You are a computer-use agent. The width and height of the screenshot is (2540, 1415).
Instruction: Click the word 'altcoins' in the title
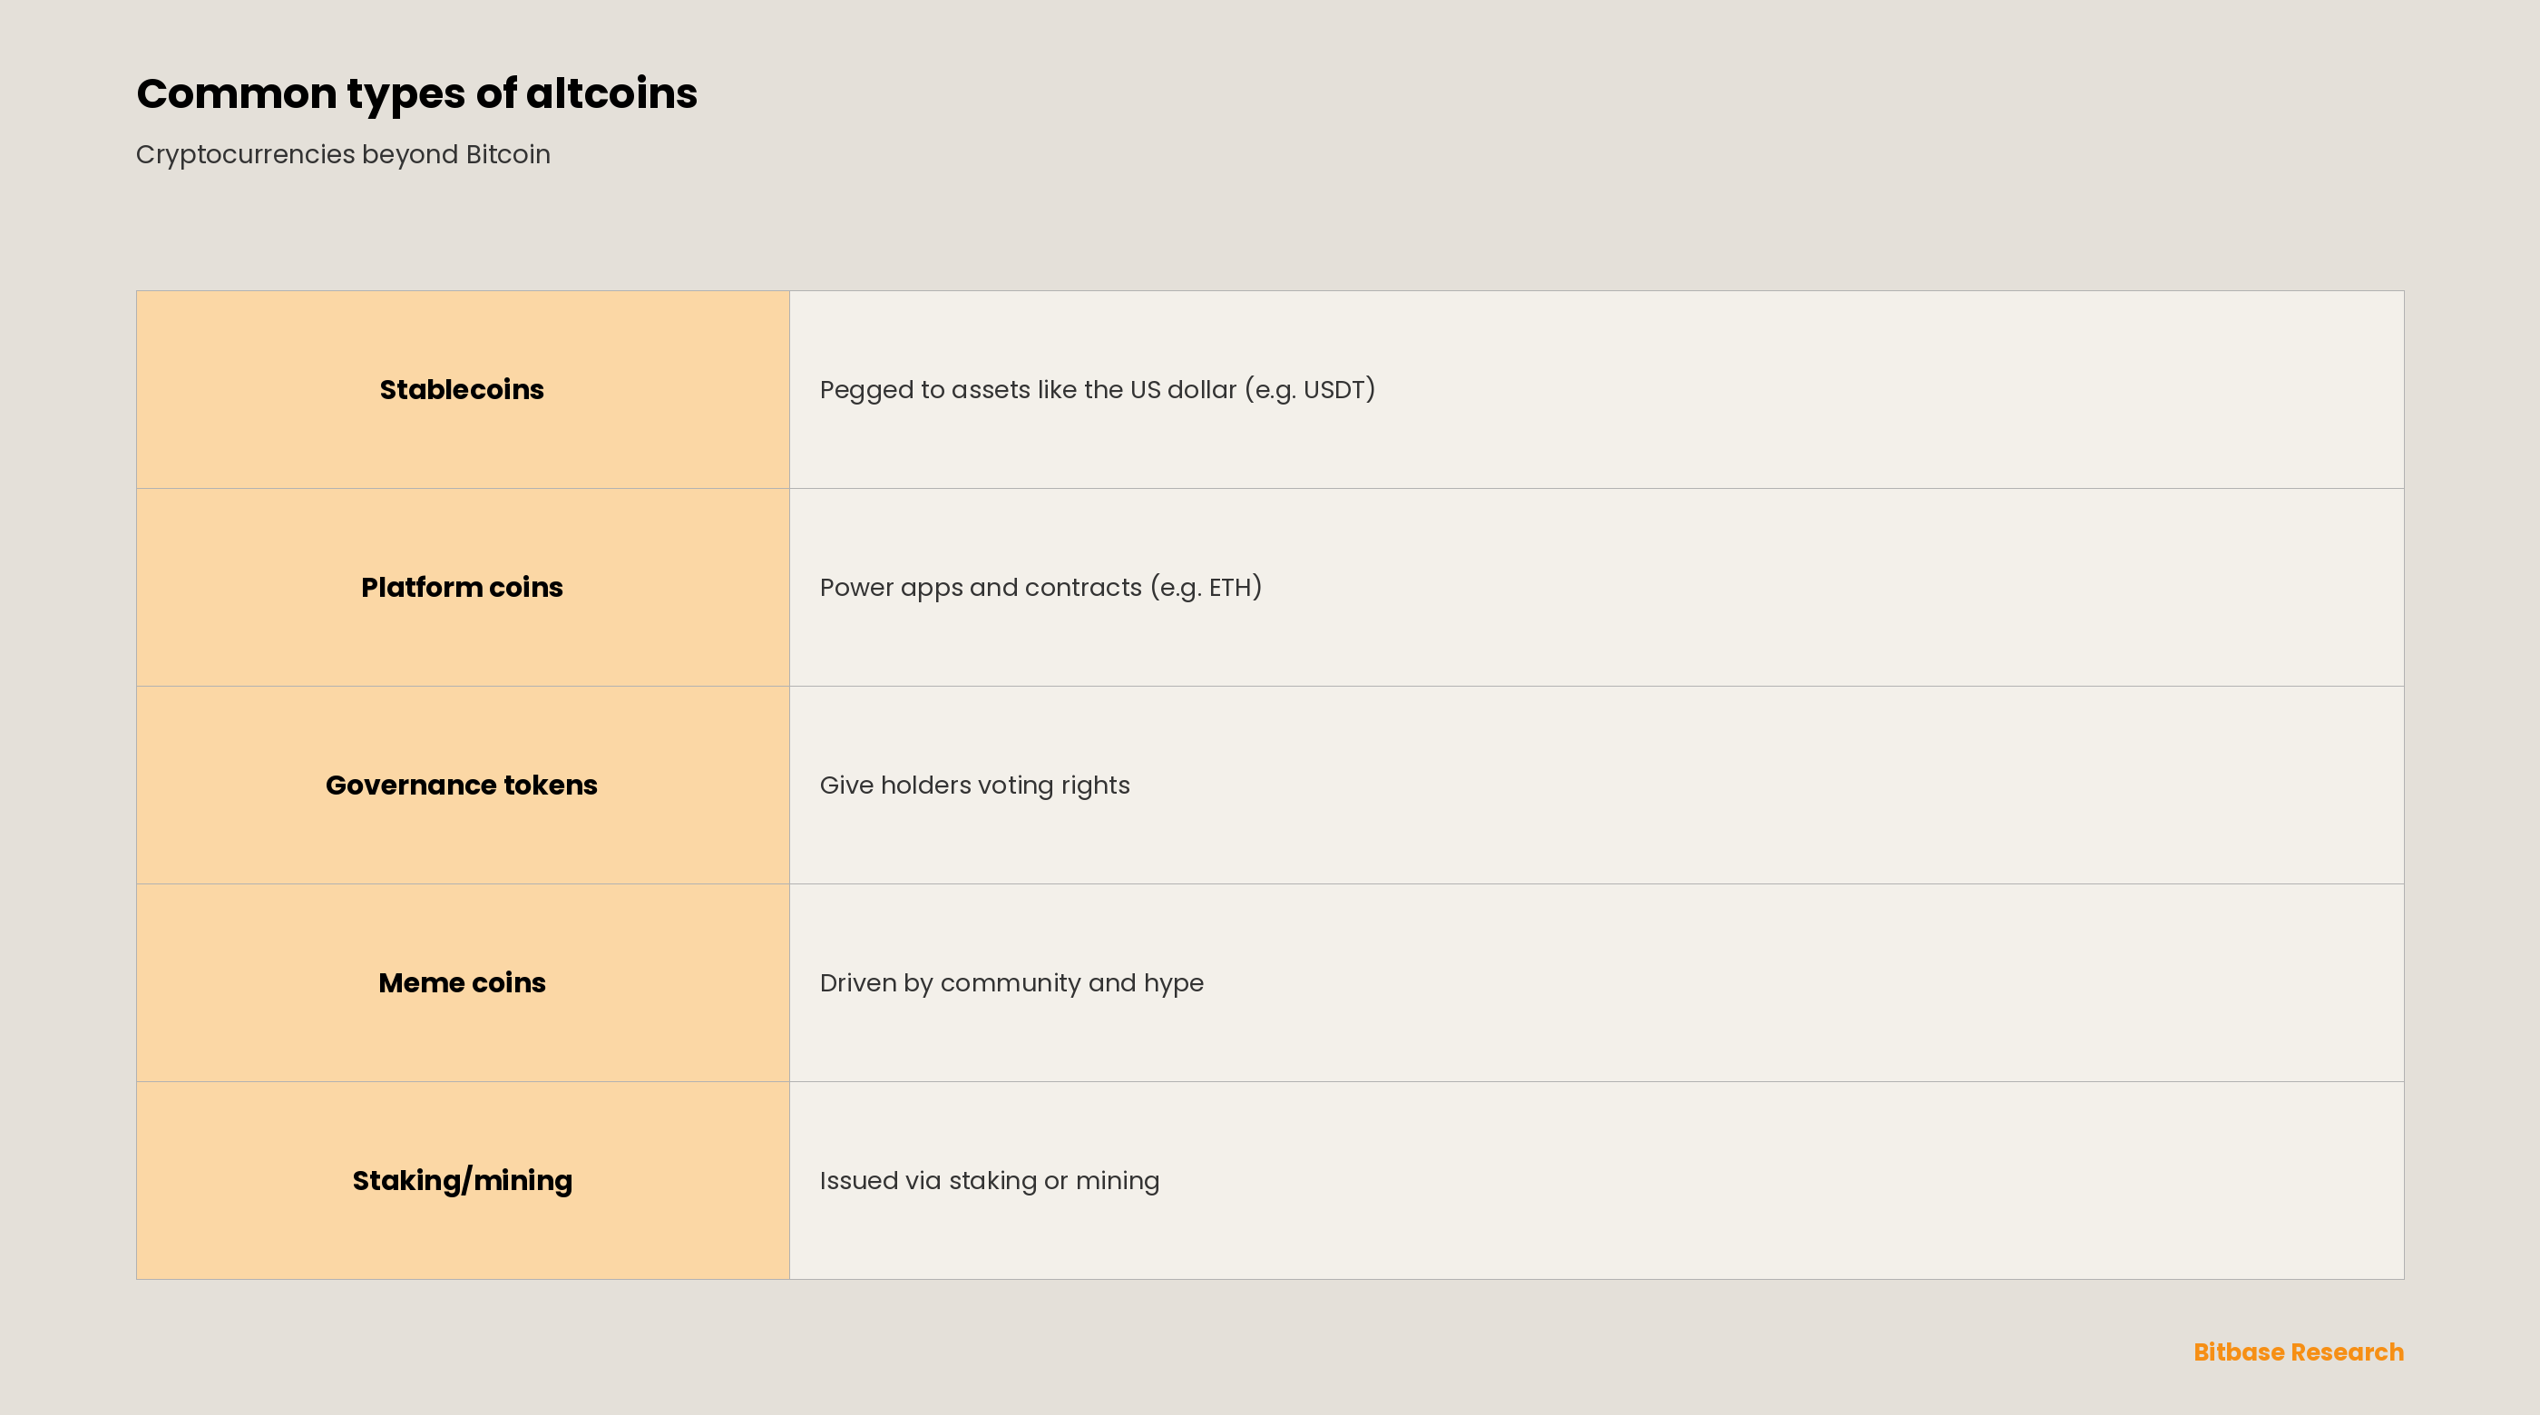pyautogui.click(x=611, y=93)
